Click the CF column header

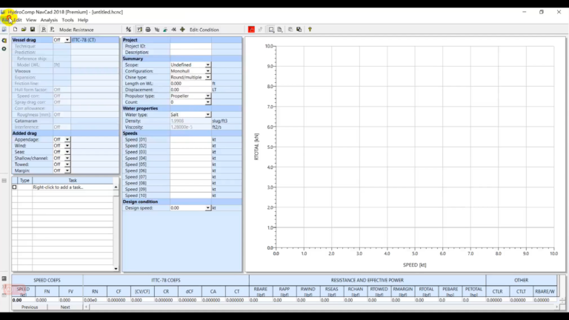tap(119, 291)
